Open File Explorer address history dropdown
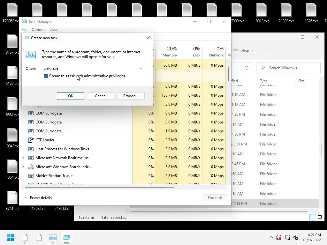This screenshot has height=245, width=327. coord(236,68)
